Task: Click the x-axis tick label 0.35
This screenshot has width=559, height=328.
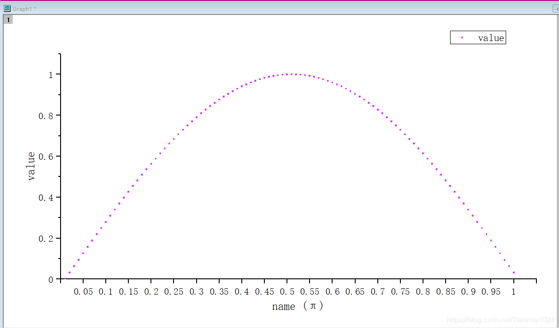Action: (x=219, y=291)
